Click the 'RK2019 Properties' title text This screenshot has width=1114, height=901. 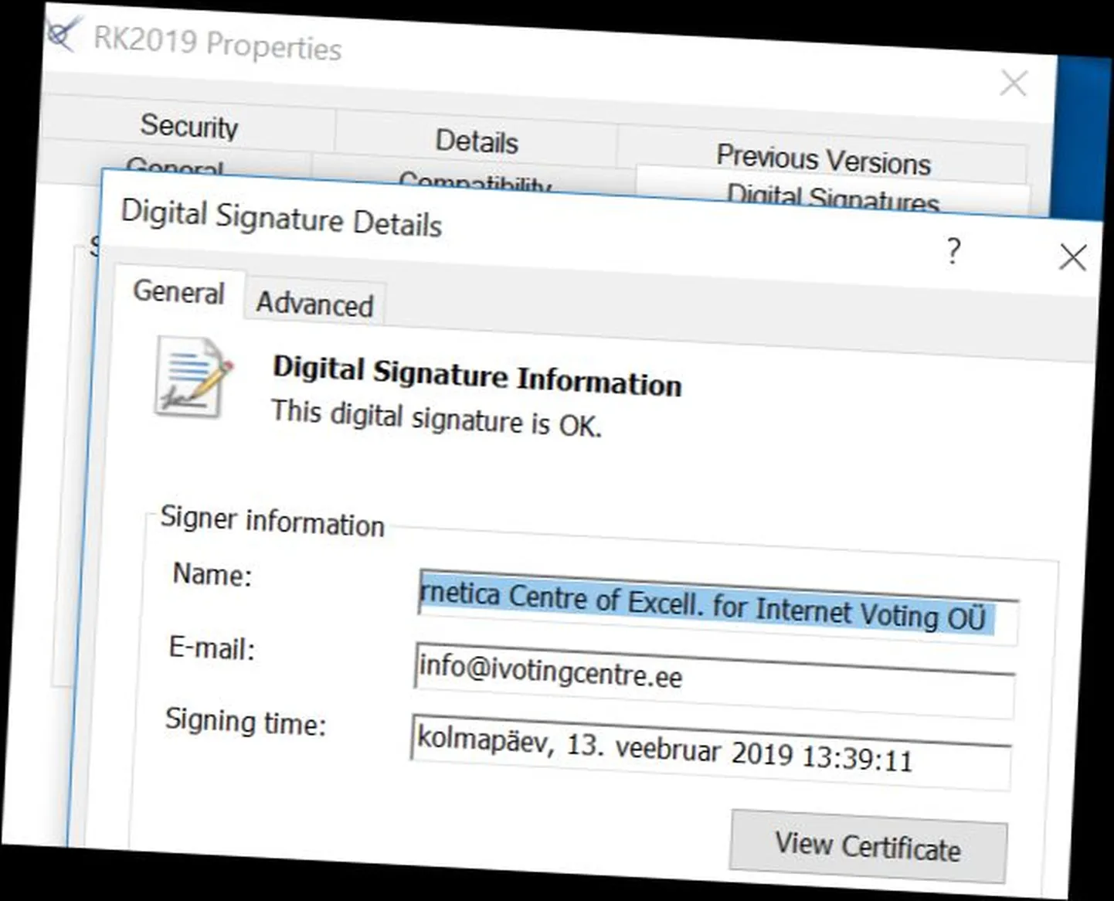click(218, 43)
